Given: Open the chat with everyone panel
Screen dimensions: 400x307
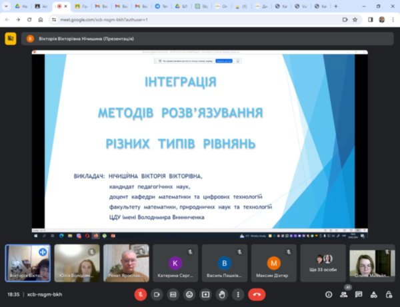Looking at the screenshot, I should click(359, 294).
